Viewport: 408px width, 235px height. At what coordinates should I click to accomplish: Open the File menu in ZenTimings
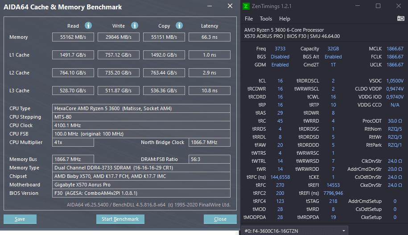[249, 19]
